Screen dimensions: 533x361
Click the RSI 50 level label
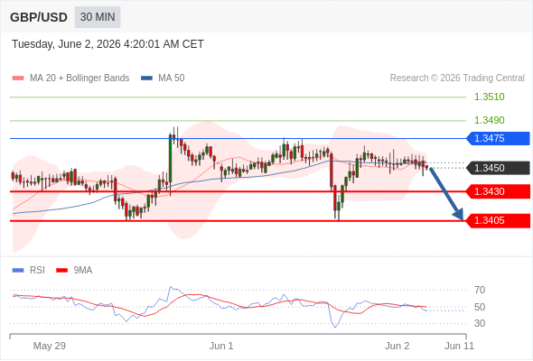click(480, 307)
